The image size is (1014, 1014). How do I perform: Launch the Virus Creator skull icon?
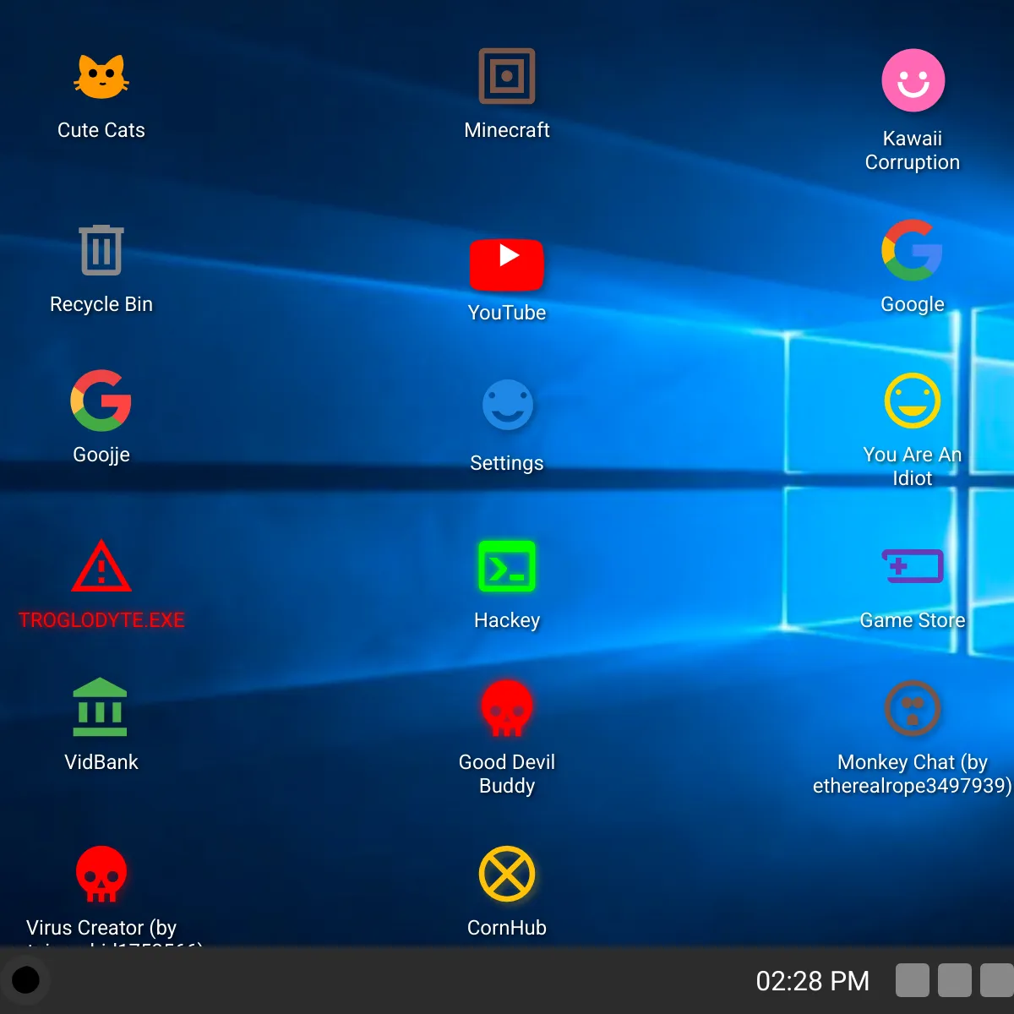(101, 874)
